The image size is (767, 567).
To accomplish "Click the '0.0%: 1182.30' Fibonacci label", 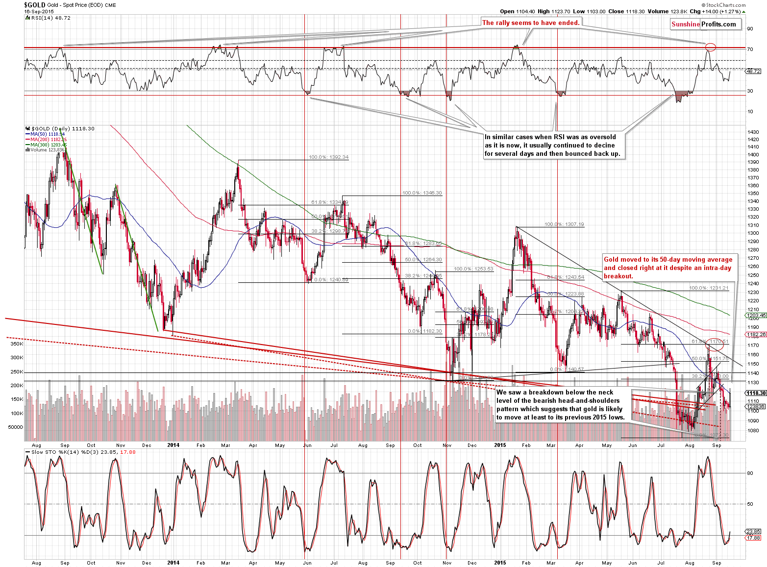I will [424, 331].
